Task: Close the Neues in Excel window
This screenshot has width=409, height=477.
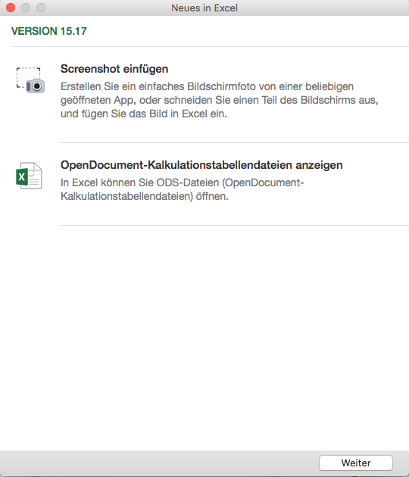Action: point(11,8)
